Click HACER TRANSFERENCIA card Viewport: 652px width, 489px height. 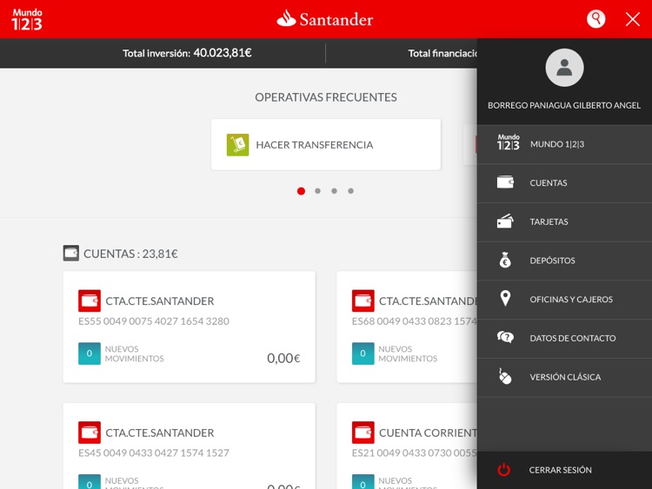click(326, 144)
